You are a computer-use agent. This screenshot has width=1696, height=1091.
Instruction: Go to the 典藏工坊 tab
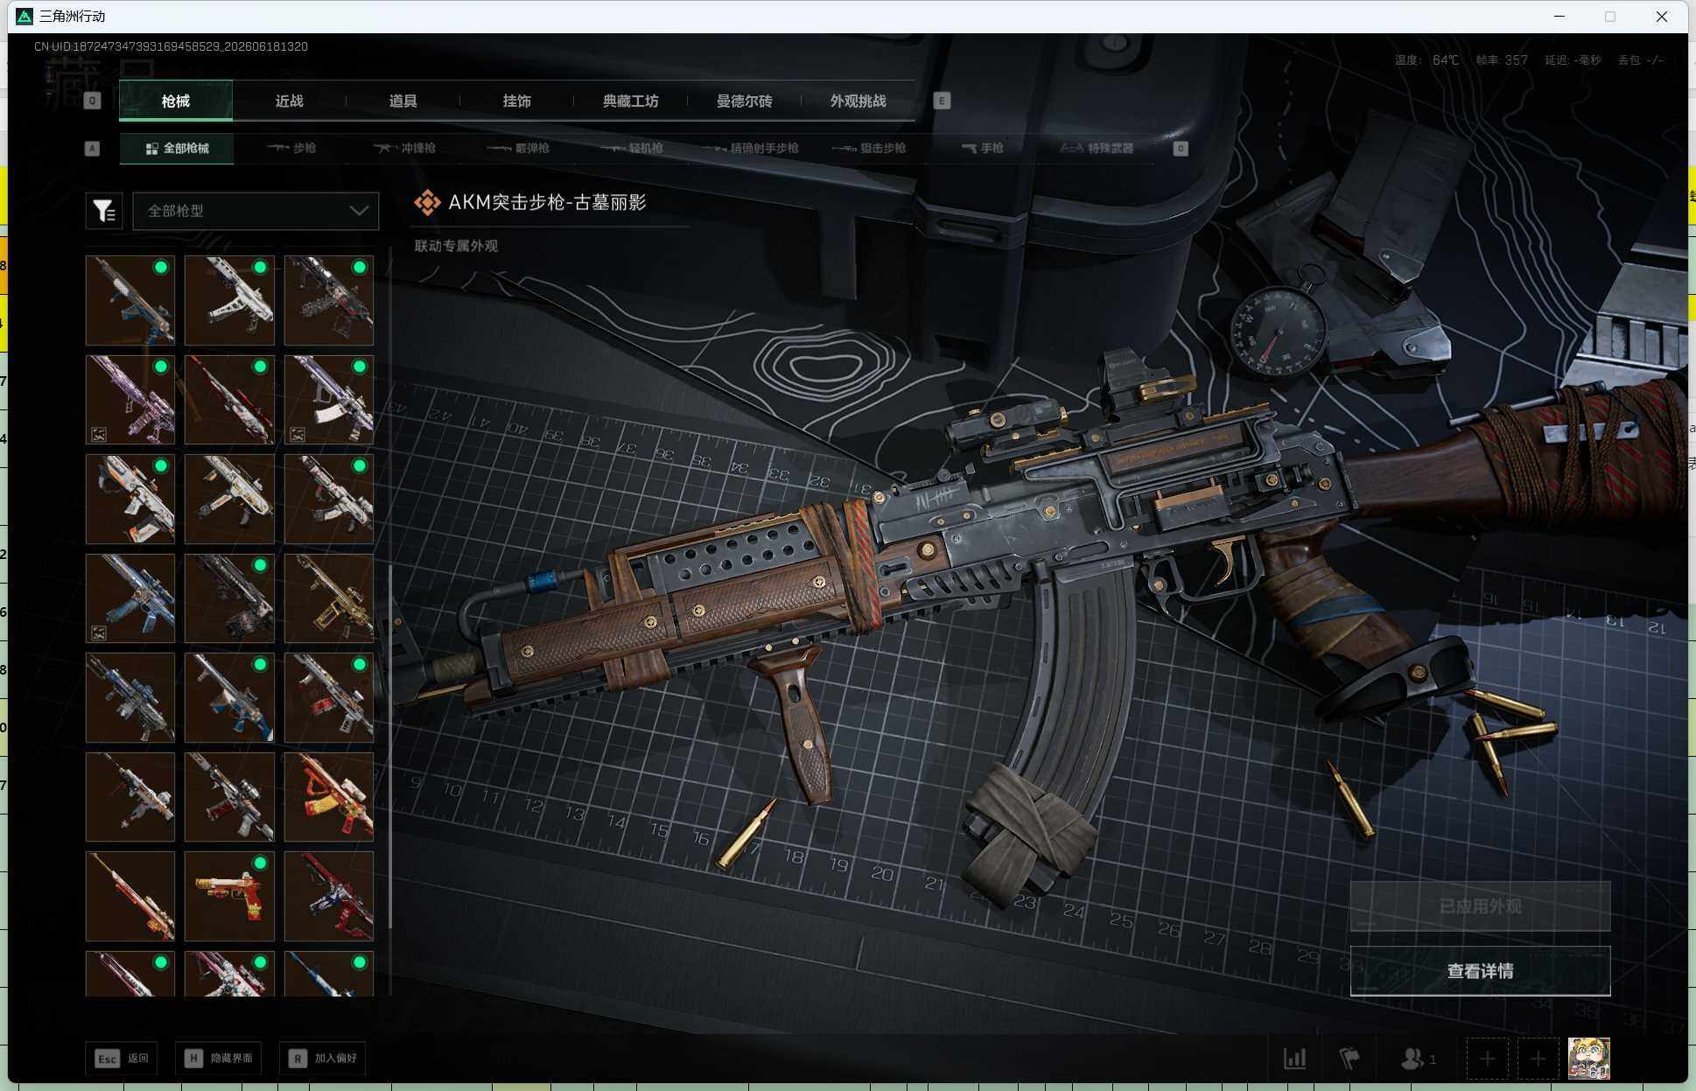click(631, 101)
